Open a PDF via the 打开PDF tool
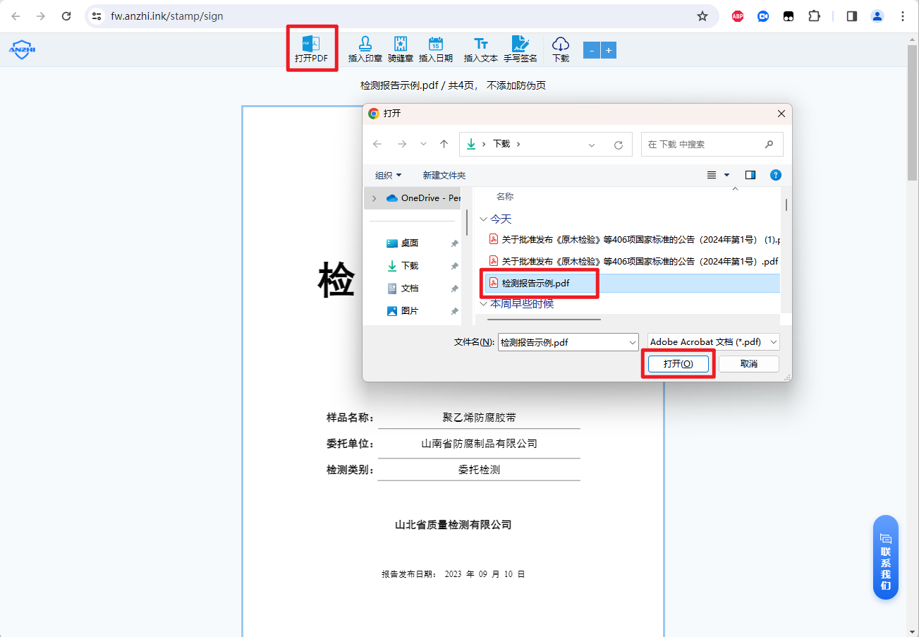The height and width of the screenshot is (637, 919). (311, 48)
